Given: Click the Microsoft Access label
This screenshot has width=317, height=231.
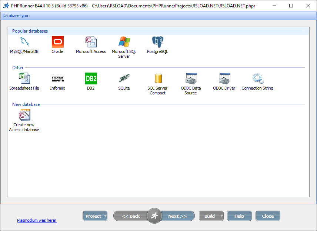Looking at the screenshot, I should [91, 51].
